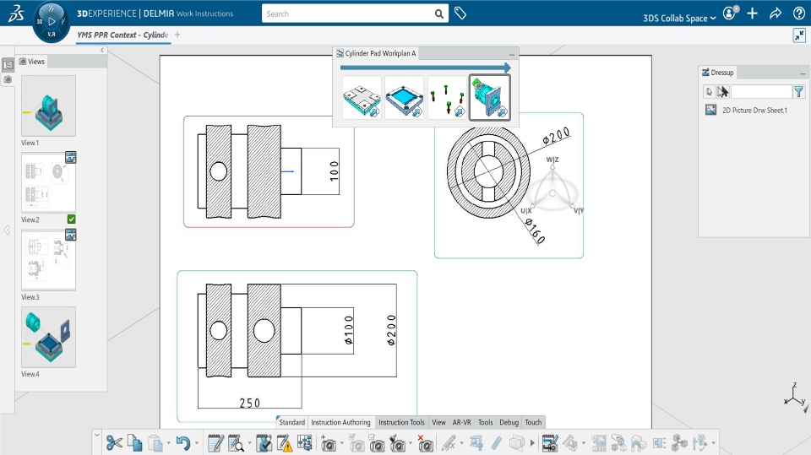This screenshot has width=811, height=455.
Task: Click the tree view icon on left sidebar
Action: coord(8,65)
